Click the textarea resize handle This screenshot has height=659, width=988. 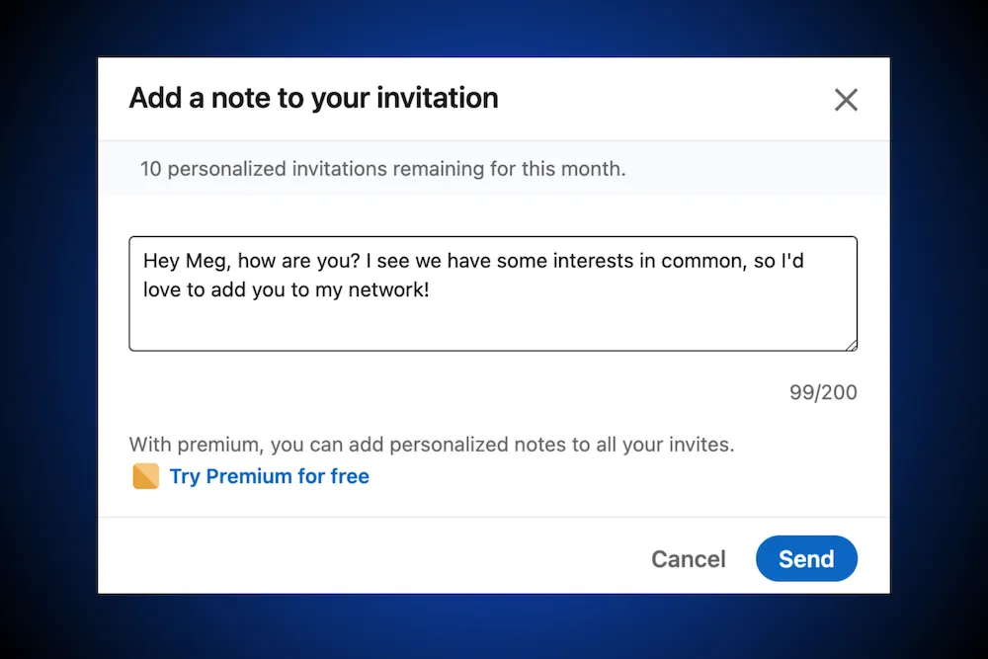click(851, 344)
